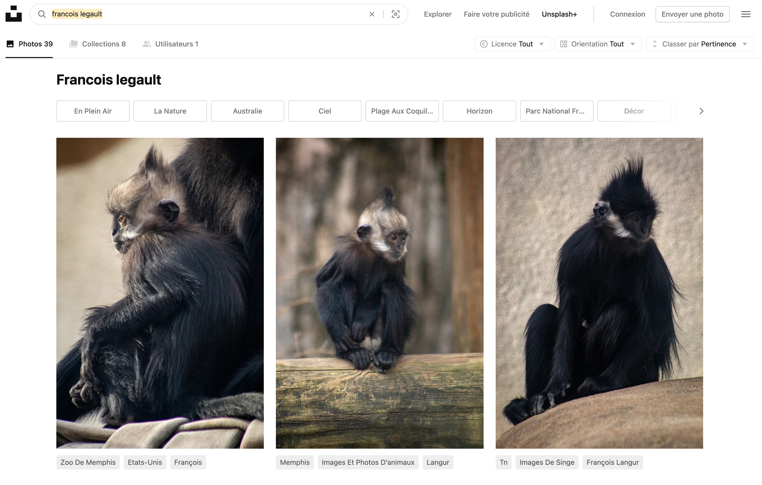Click the Memphis tag
Viewport: 762px width, 485px height.
pos(295,462)
